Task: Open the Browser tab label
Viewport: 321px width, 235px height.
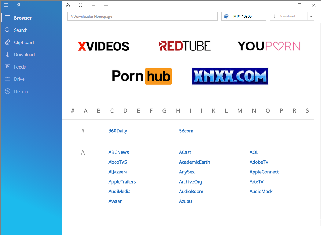Action: (23, 18)
